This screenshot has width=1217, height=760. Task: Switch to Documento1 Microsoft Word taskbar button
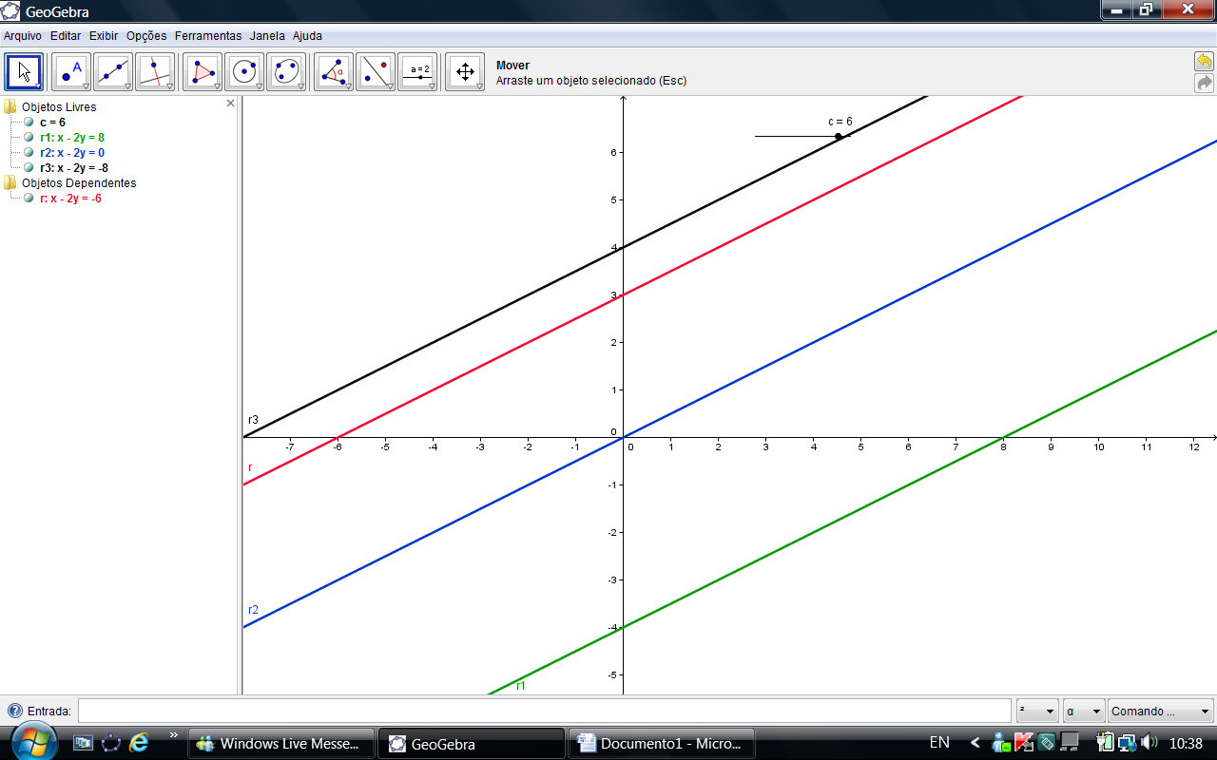click(662, 744)
